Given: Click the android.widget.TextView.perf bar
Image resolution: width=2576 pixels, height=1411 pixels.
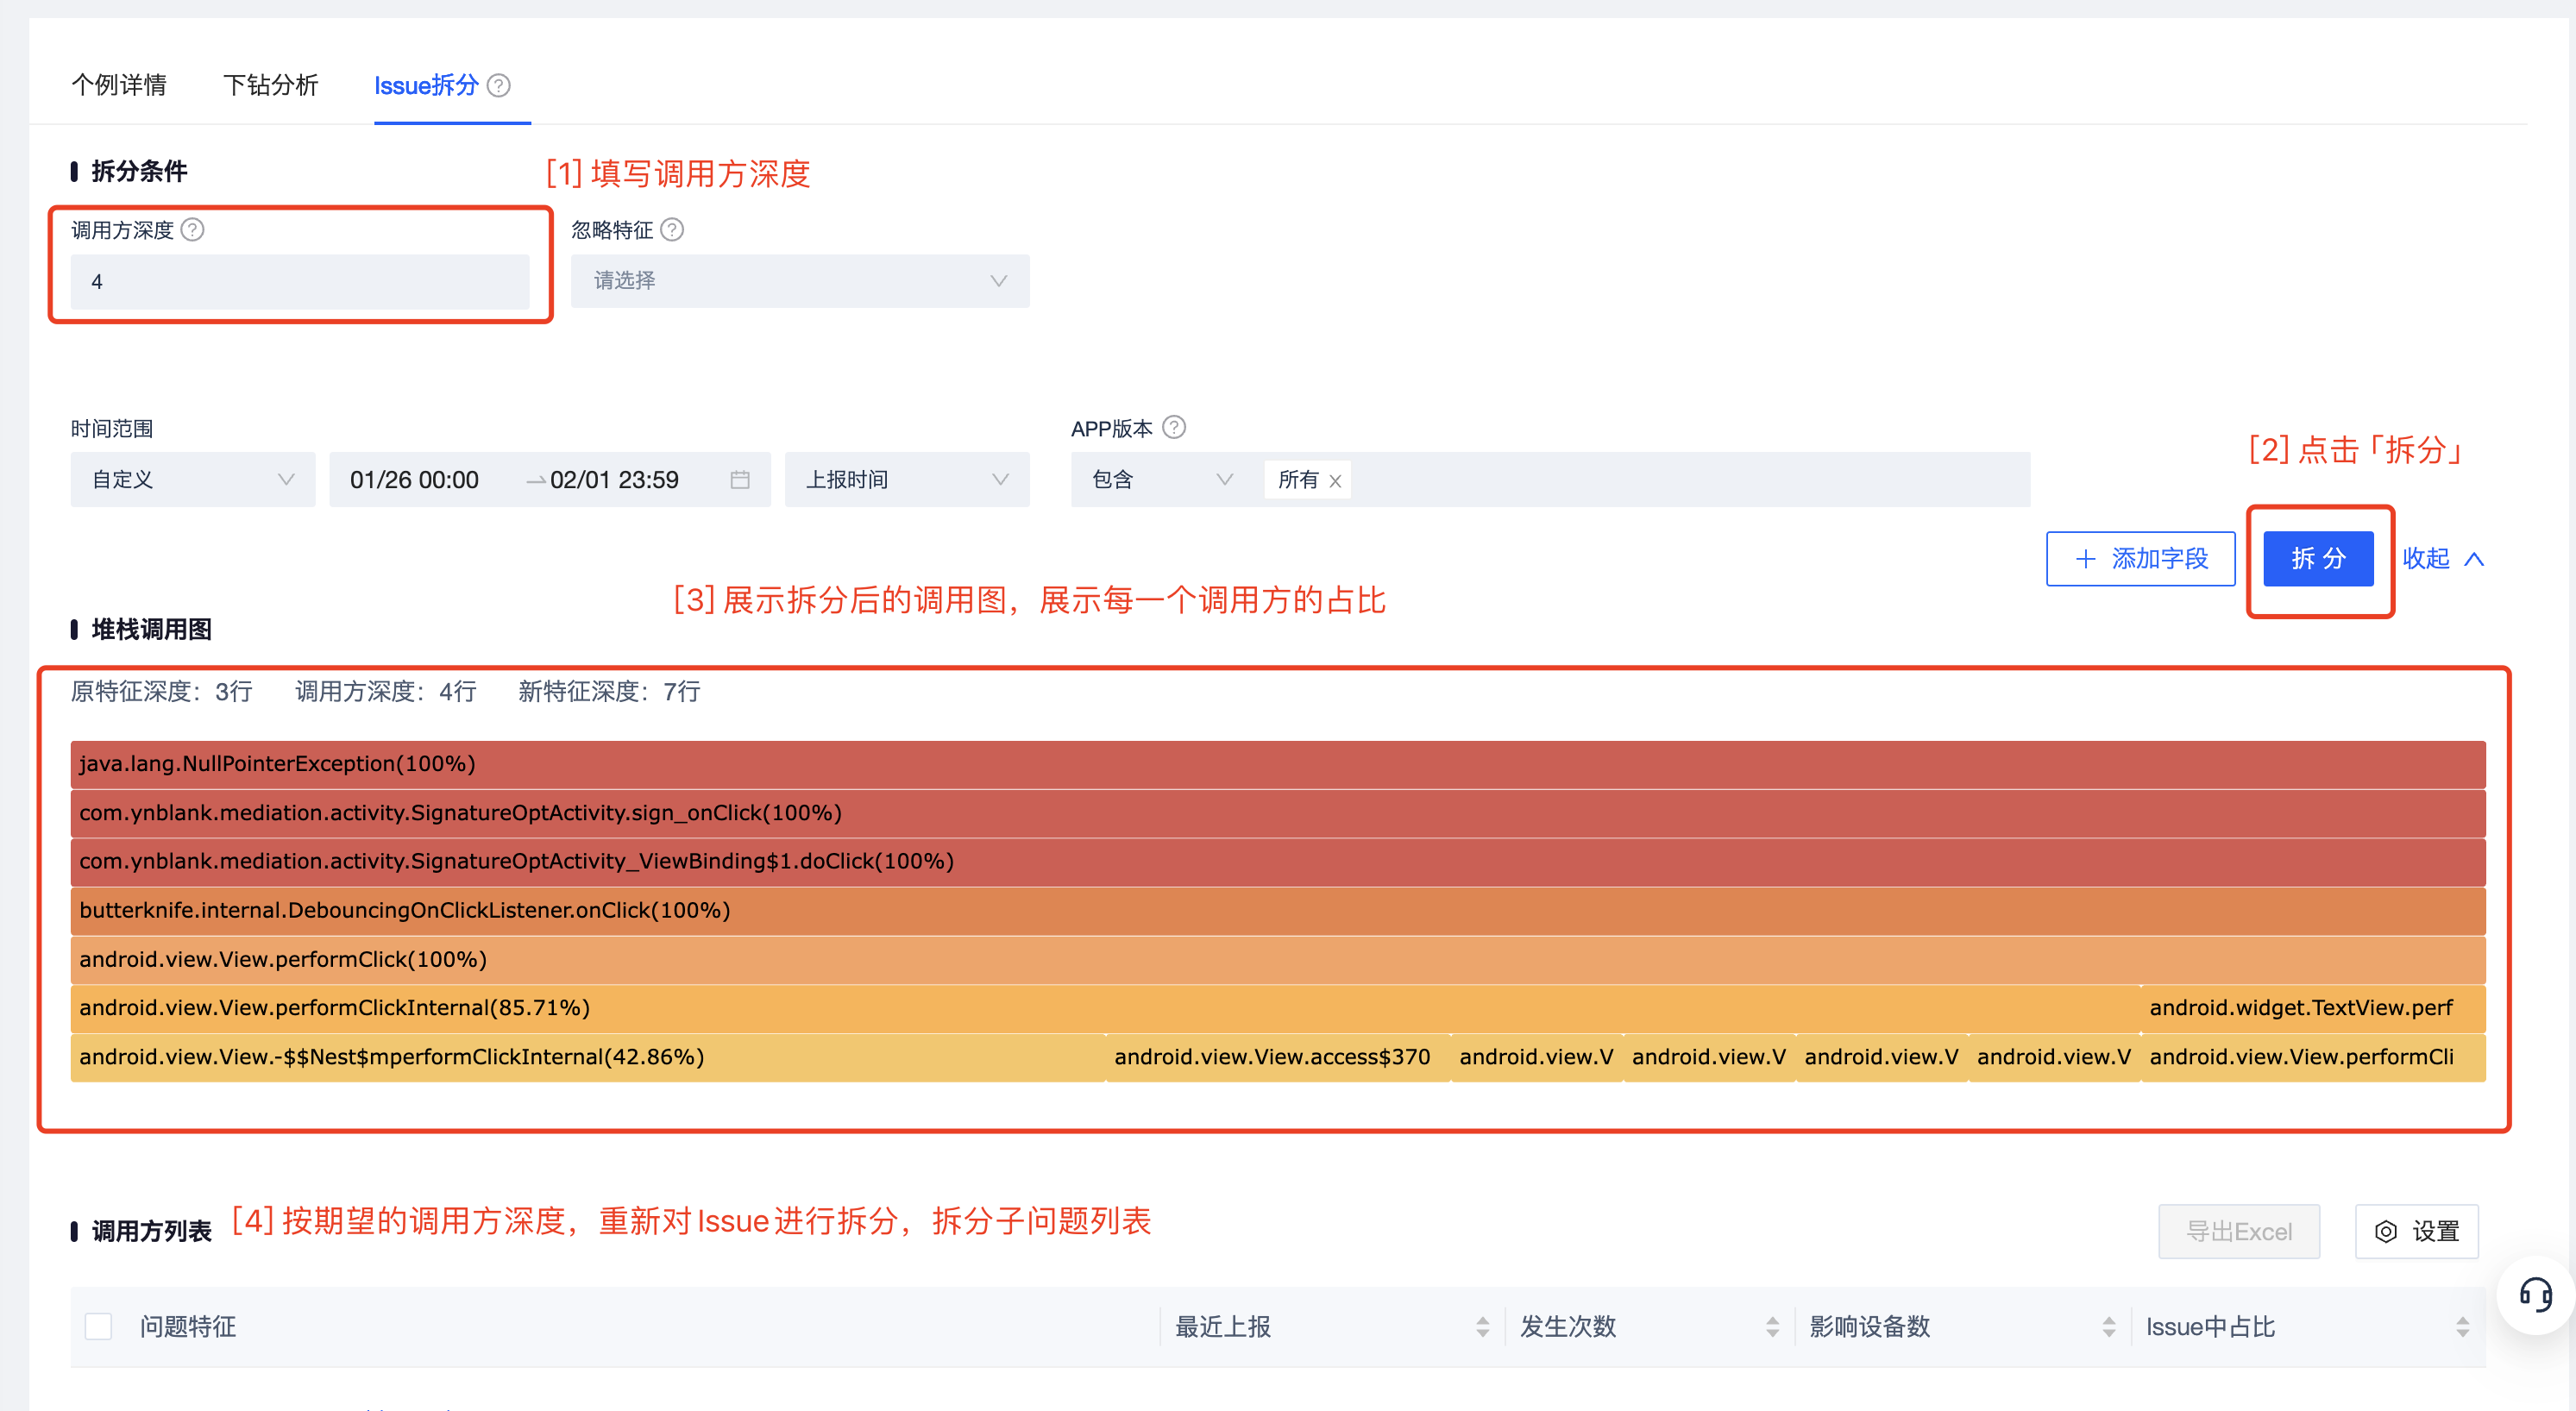Looking at the screenshot, I should pos(2313,1009).
